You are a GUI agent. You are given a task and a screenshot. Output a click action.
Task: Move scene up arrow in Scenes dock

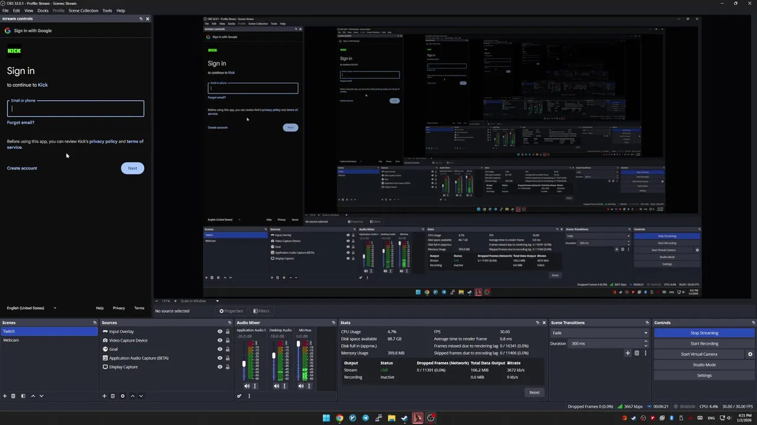click(33, 396)
